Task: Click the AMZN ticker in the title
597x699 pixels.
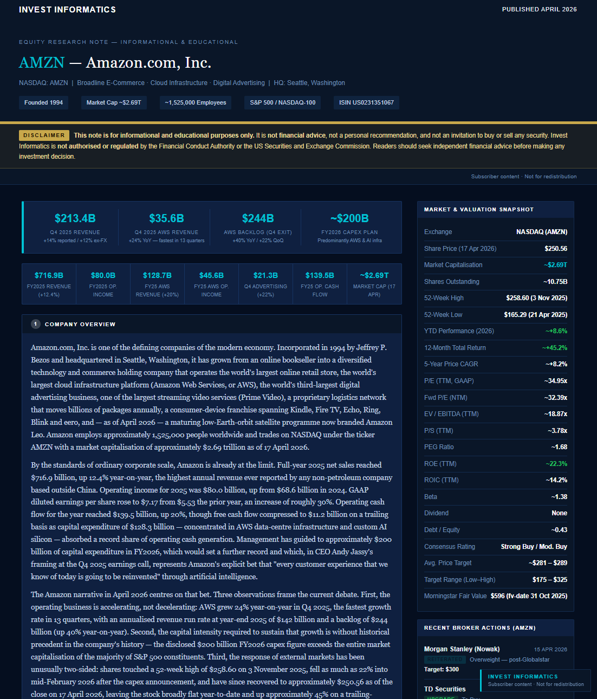Action: click(42, 63)
